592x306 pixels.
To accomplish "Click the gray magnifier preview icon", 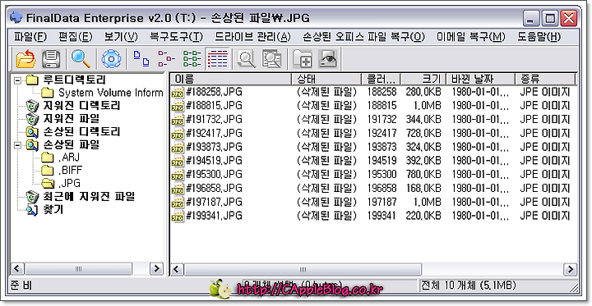I will click(247, 60).
